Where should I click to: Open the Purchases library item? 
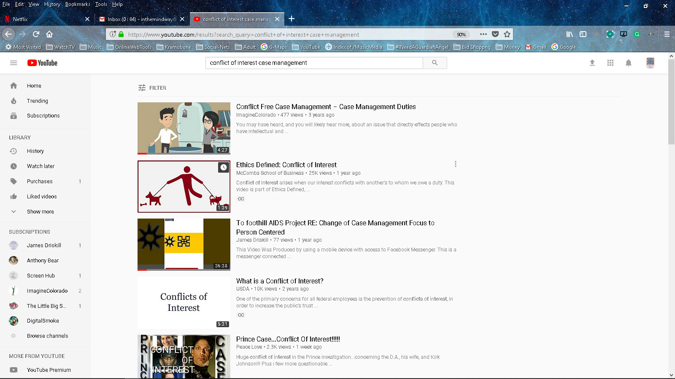tap(46, 181)
